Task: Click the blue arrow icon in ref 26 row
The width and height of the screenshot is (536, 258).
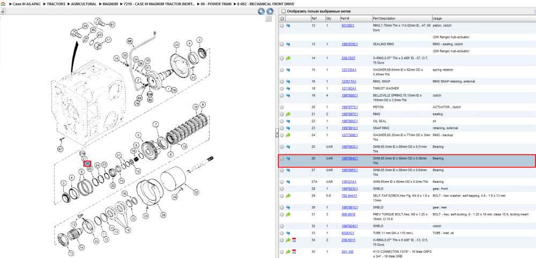Action: [x=288, y=159]
